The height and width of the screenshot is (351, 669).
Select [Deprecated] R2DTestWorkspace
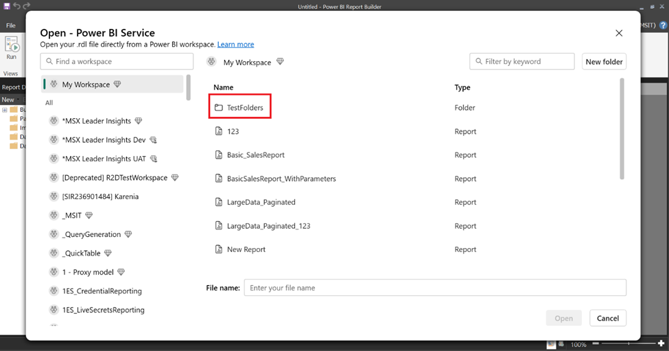(x=115, y=178)
